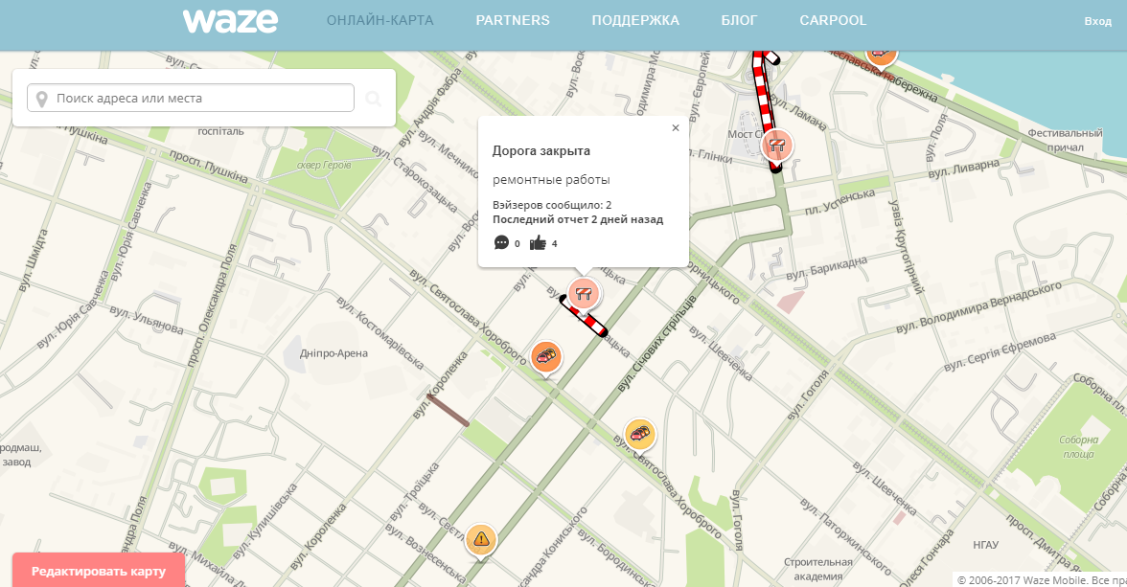Click the comments bubble icon in the popup

click(x=501, y=243)
